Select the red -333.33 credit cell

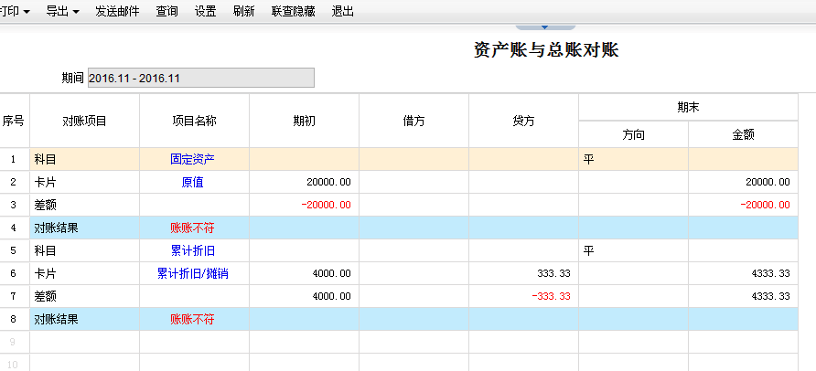553,296
